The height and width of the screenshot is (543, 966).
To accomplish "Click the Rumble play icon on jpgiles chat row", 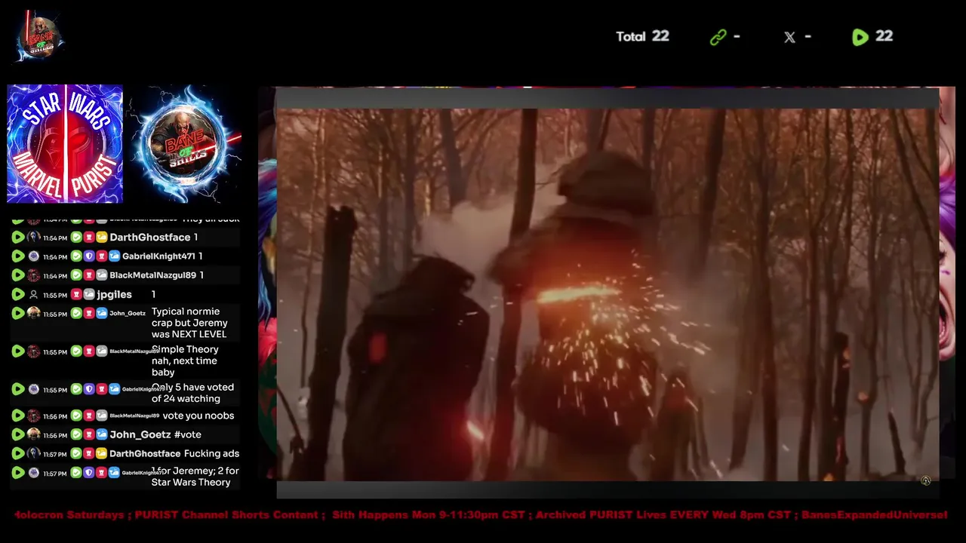I will [18, 295].
